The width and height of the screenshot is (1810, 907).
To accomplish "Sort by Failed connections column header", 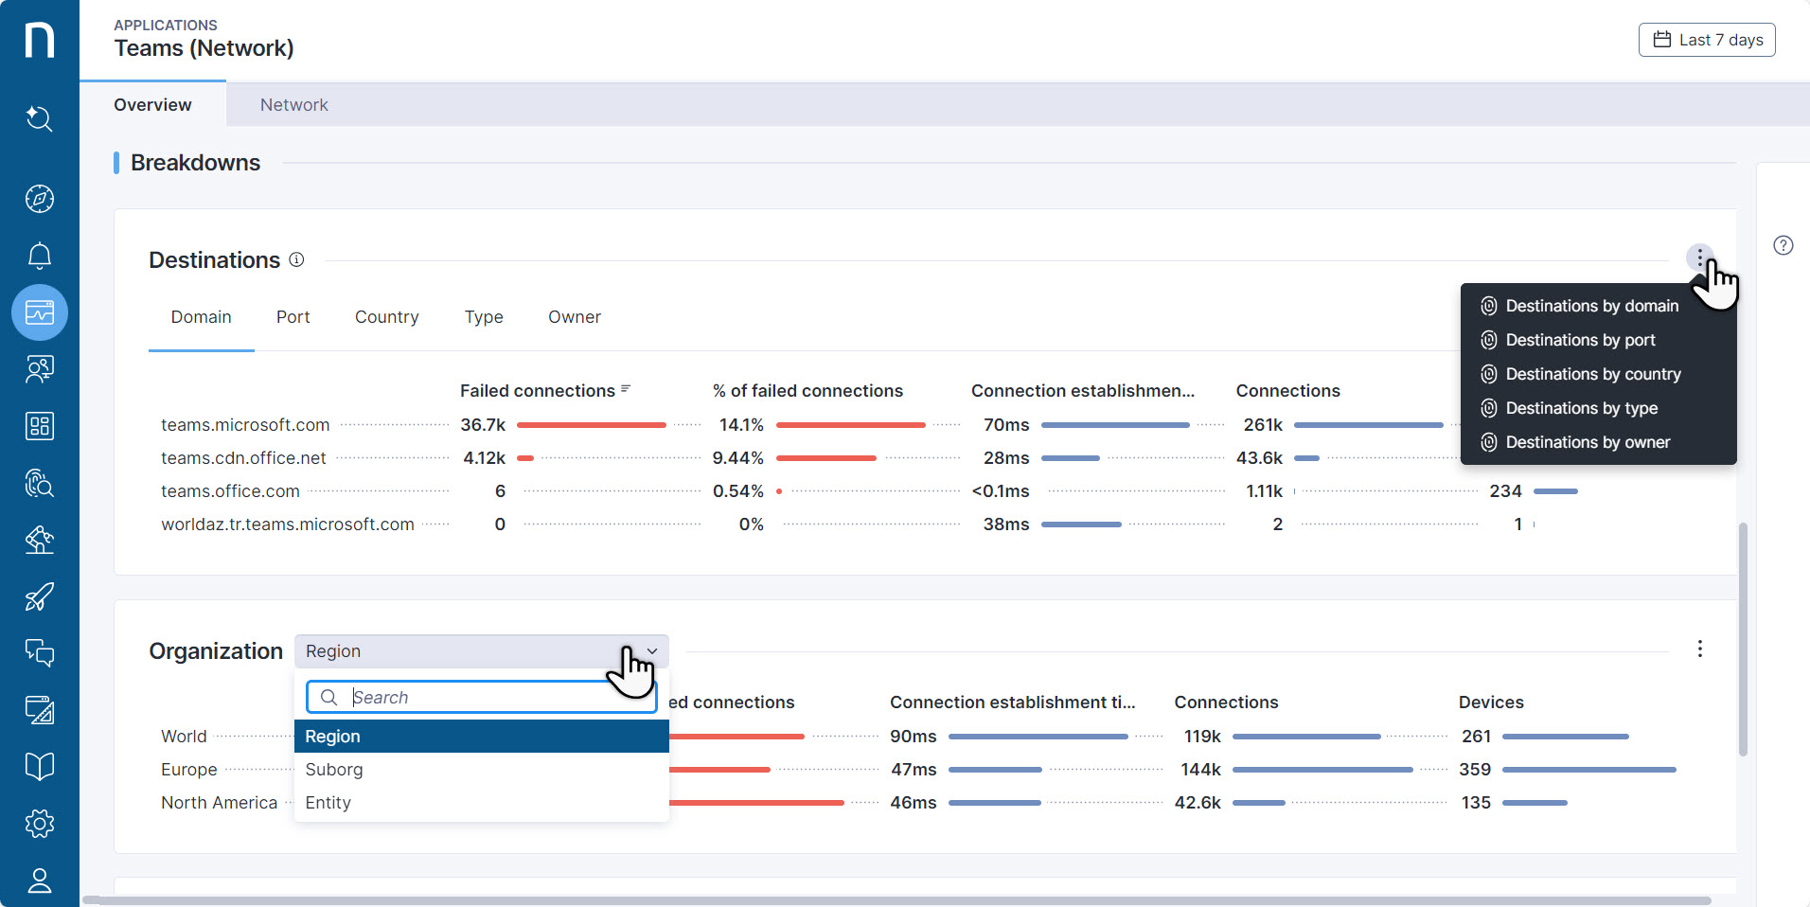I will coord(538,391).
